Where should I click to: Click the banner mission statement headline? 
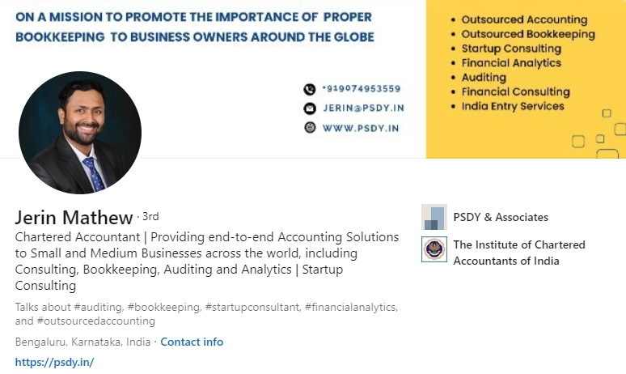point(196,28)
